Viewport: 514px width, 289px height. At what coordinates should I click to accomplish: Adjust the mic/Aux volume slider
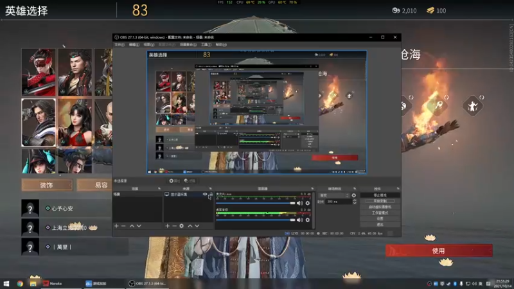click(x=256, y=203)
